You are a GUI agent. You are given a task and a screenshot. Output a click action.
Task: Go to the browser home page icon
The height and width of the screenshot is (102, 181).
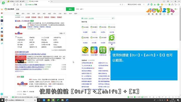[x=17, y=5]
